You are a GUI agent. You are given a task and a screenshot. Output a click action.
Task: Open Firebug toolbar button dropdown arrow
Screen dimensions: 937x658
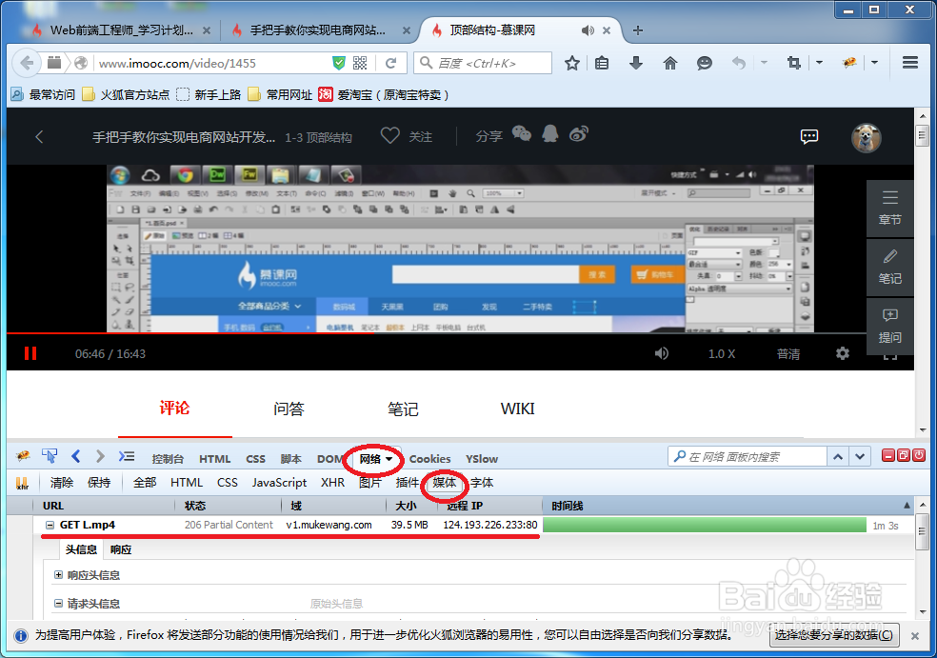[874, 62]
